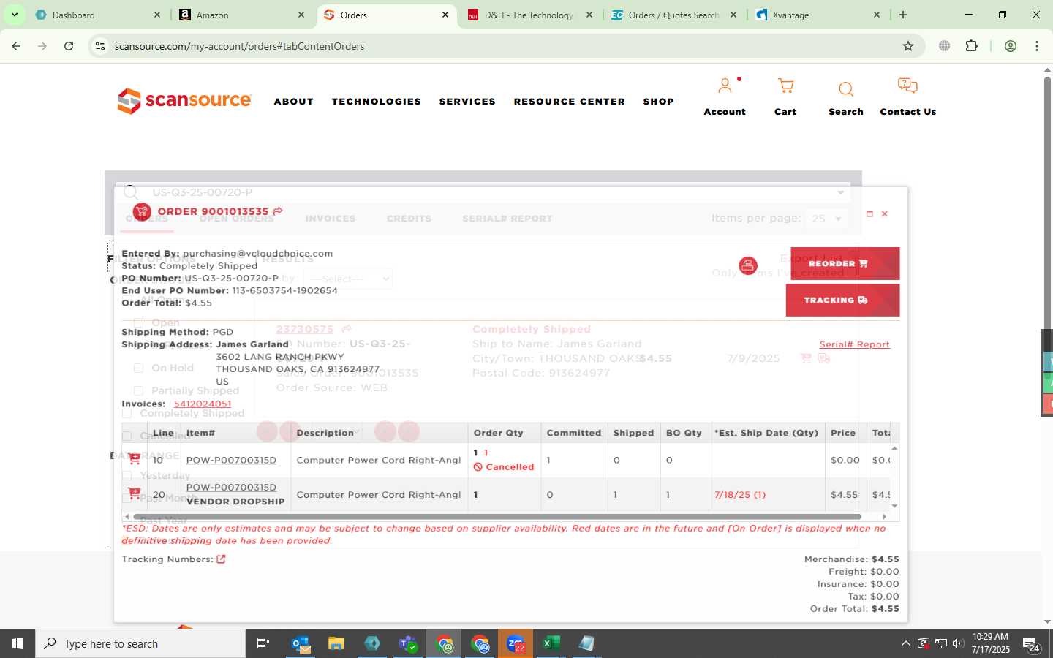Open the Serial# Report link

pos(854,344)
